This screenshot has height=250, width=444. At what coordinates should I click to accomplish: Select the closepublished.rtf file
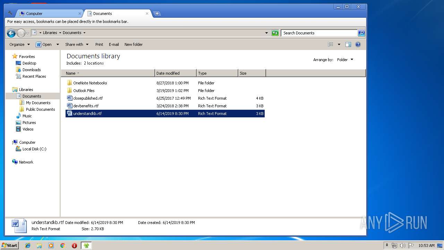click(x=165, y=98)
